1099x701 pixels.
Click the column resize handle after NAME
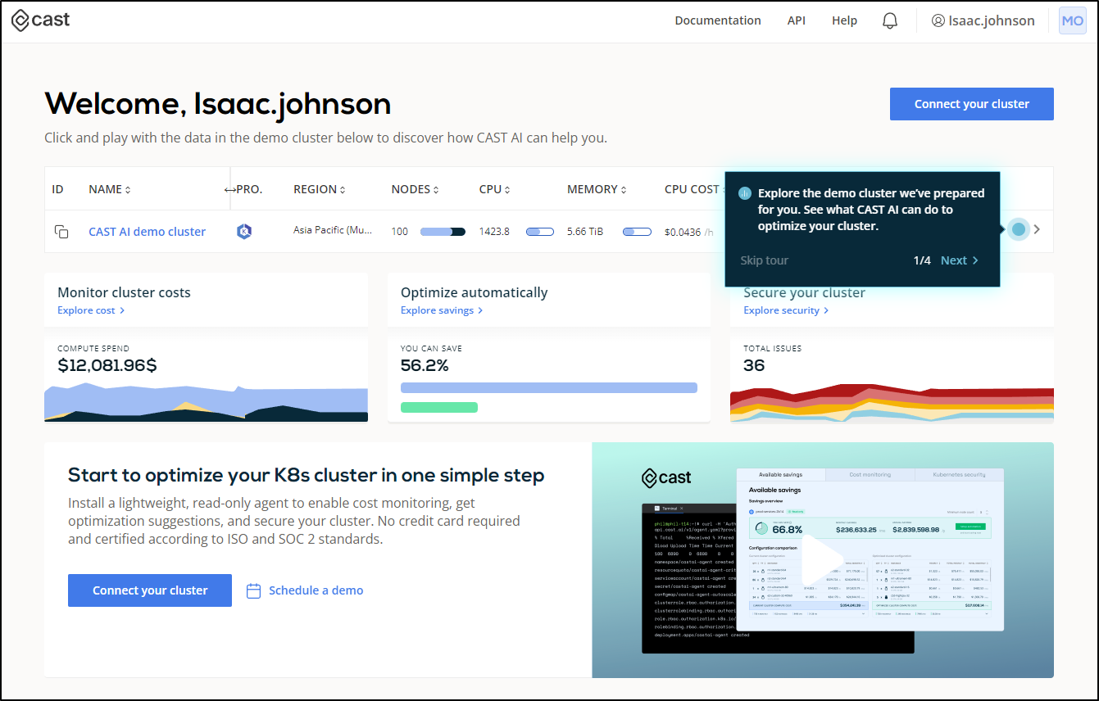(x=230, y=189)
